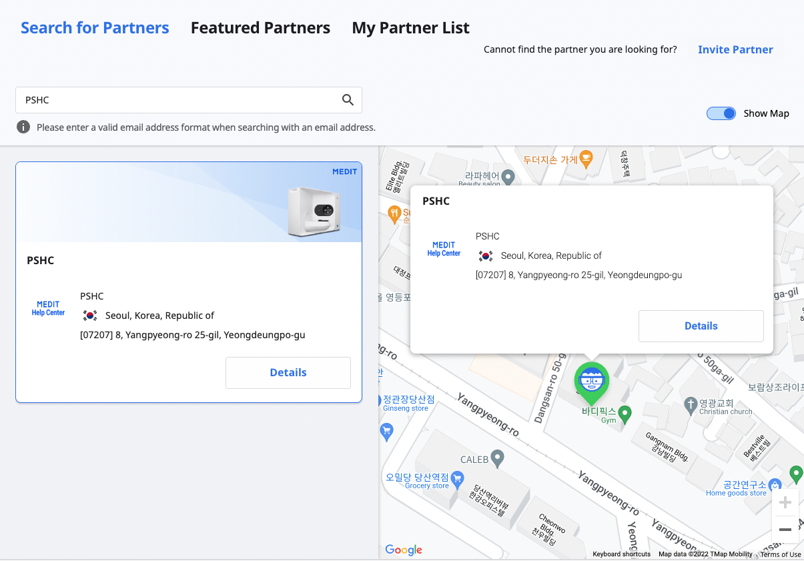Open the Search for Partners tab
Image resolution: width=804 pixels, height=561 pixels.
(95, 28)
